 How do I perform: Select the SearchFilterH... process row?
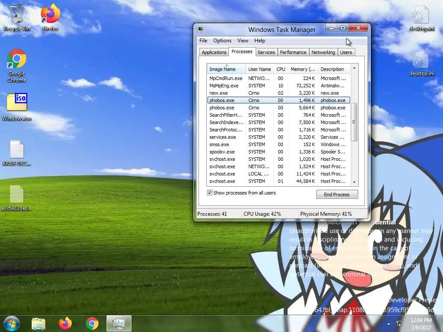[x=279, y=115]
